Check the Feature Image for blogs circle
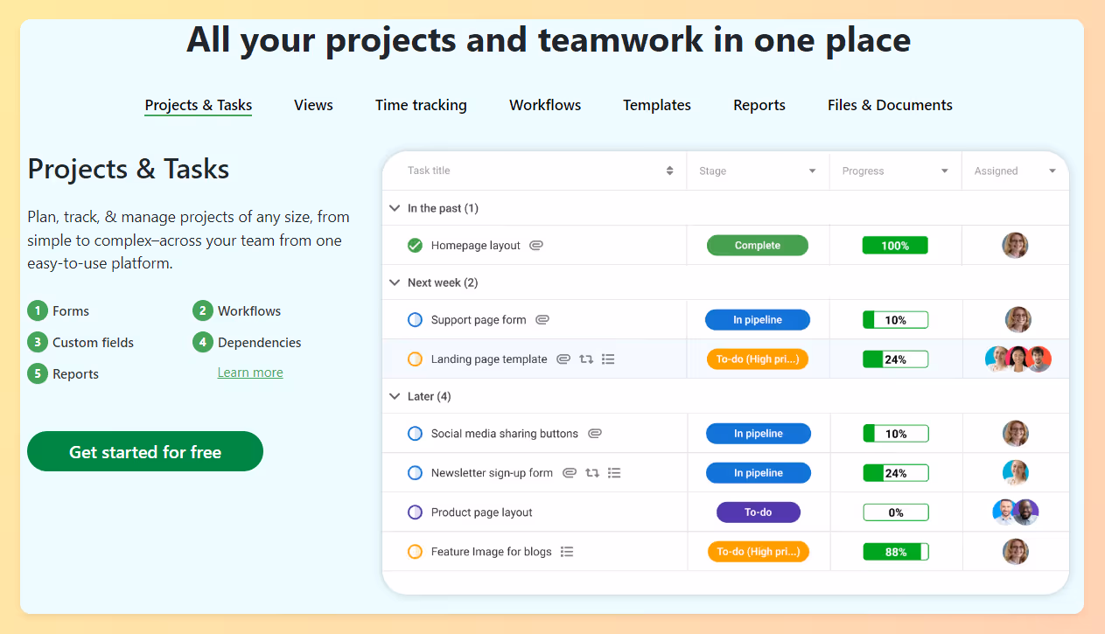This screenshot has height=634, width=1105. [416, 552]
